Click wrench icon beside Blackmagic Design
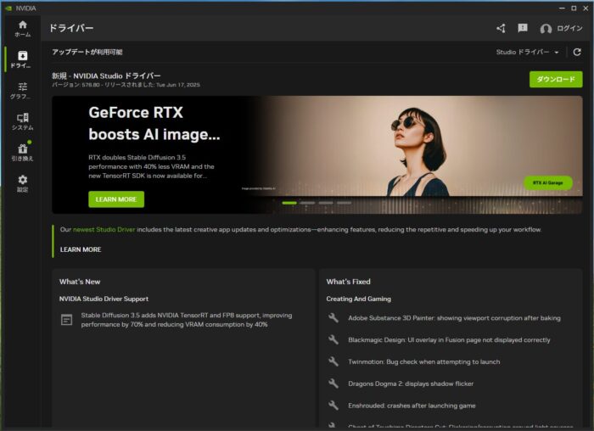 click(x=333, y=339)
